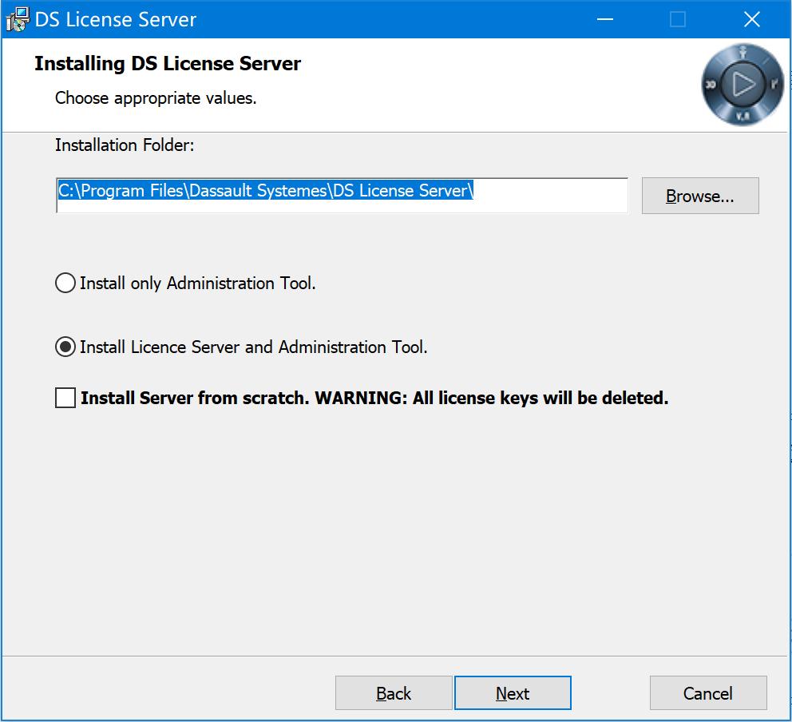This screenshot has width=792, height=722.
Task: Proceed with the Next button
Action: tap(513, 693)
